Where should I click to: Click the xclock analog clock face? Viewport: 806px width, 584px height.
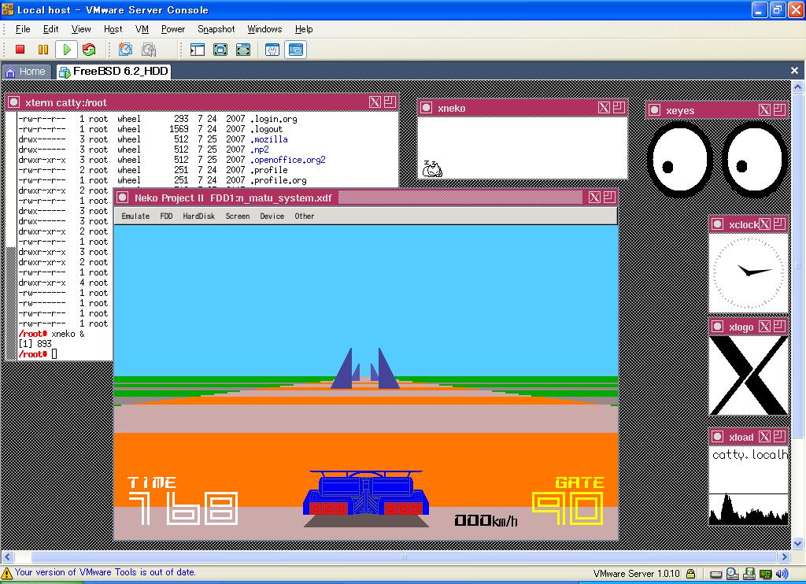749,272
